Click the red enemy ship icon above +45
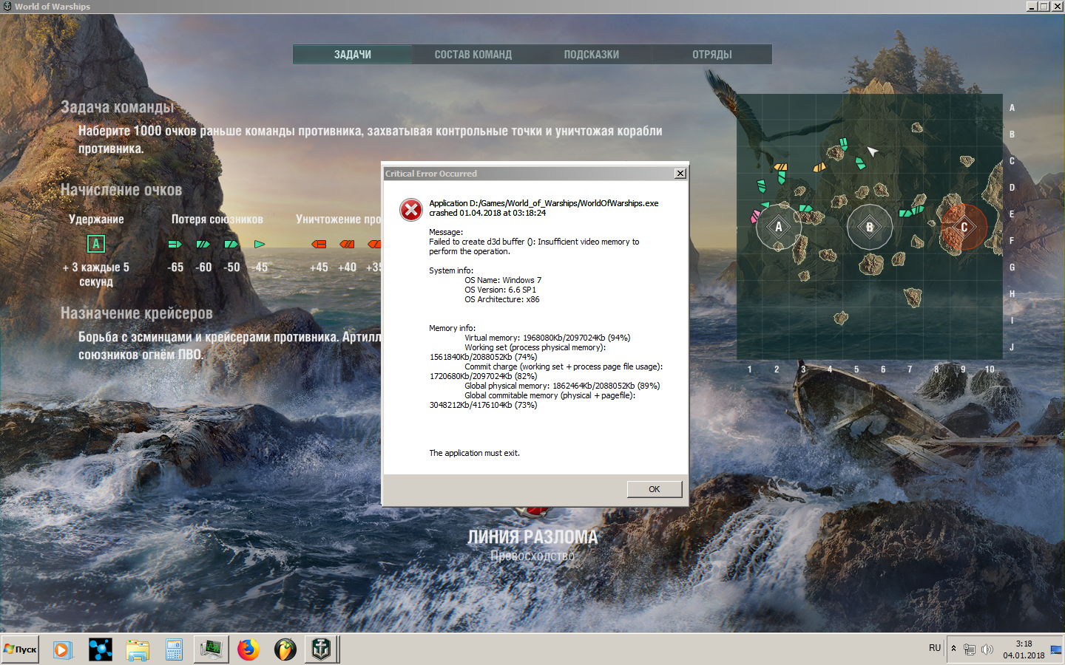This screenshot has width=1065, height=665. tap(319, 244)
